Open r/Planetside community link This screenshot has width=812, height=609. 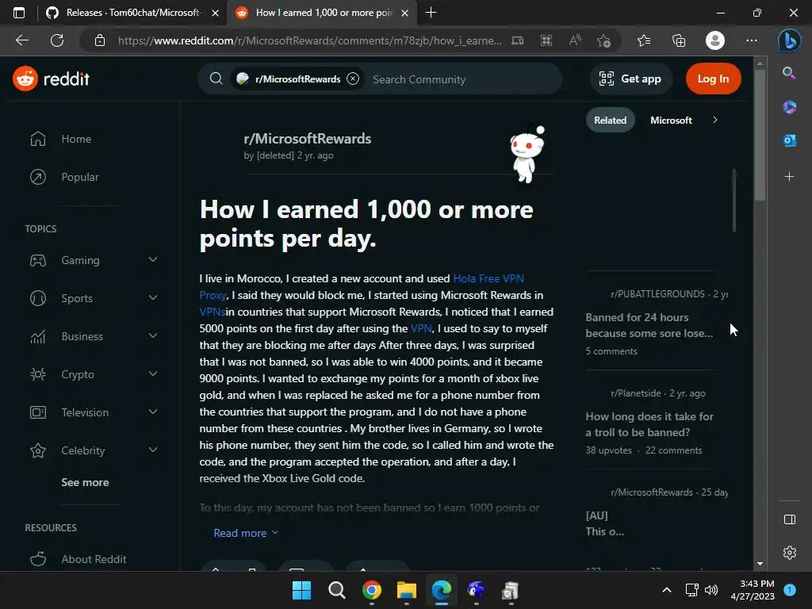coord(635,393)
